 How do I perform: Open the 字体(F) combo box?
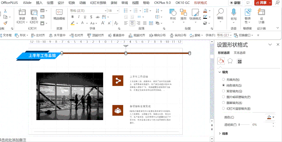[224, 35]
